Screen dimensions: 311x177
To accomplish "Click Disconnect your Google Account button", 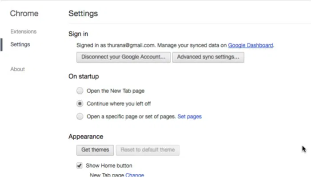I will click(124, 57).
